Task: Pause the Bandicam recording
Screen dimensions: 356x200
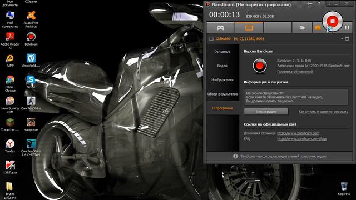Action: point(347,28)
